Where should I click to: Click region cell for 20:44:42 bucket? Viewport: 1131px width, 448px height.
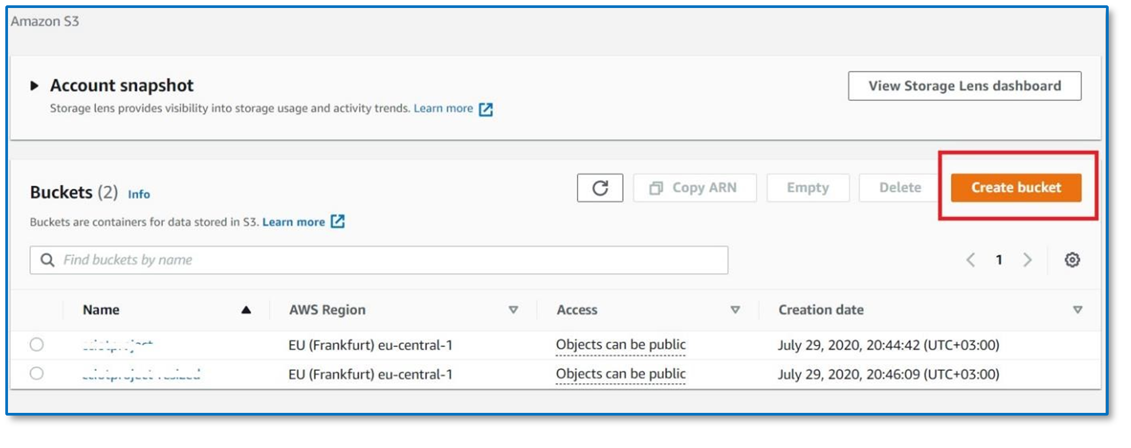pos(371,345)
